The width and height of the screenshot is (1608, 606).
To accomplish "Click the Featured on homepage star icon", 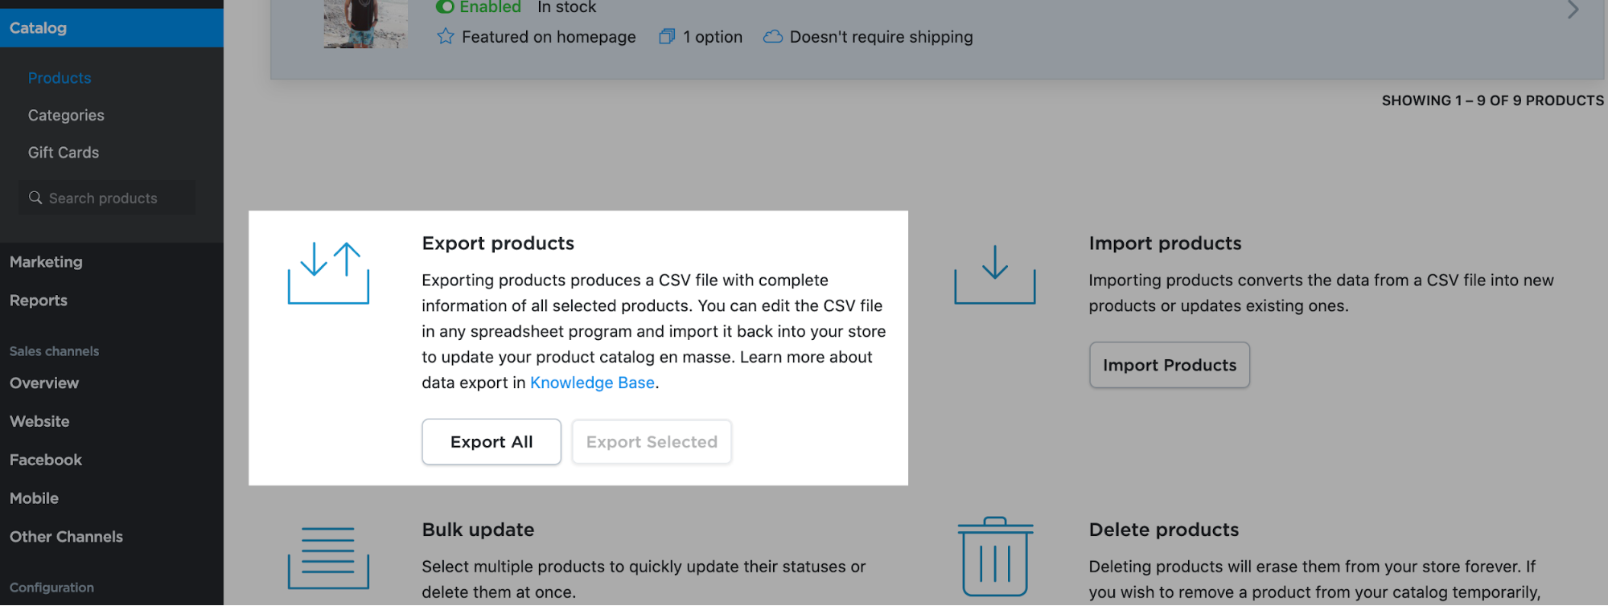I will pyautogui.click(x=446, y=37).
